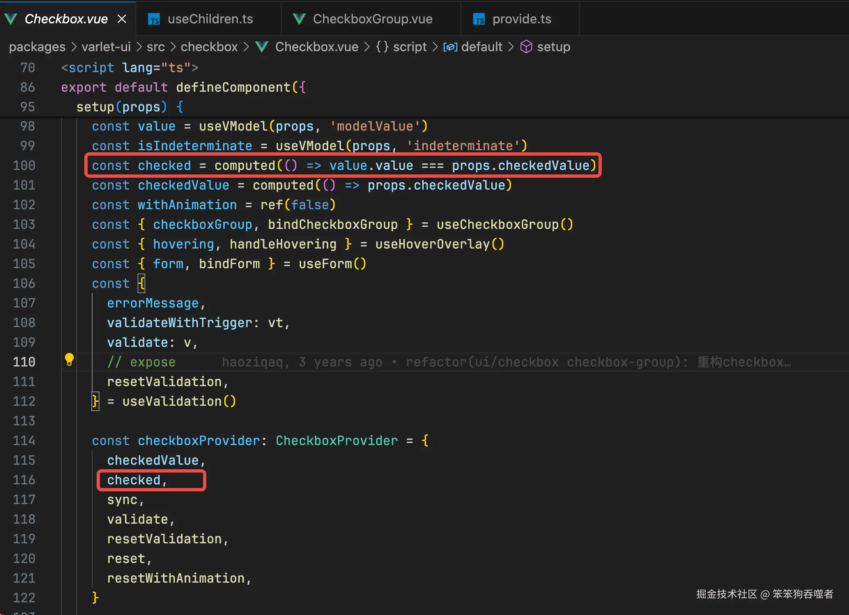Screen dimensions: 849x615
Task: Switch to the useChildren.ts tab
Action: coord(210,19)
